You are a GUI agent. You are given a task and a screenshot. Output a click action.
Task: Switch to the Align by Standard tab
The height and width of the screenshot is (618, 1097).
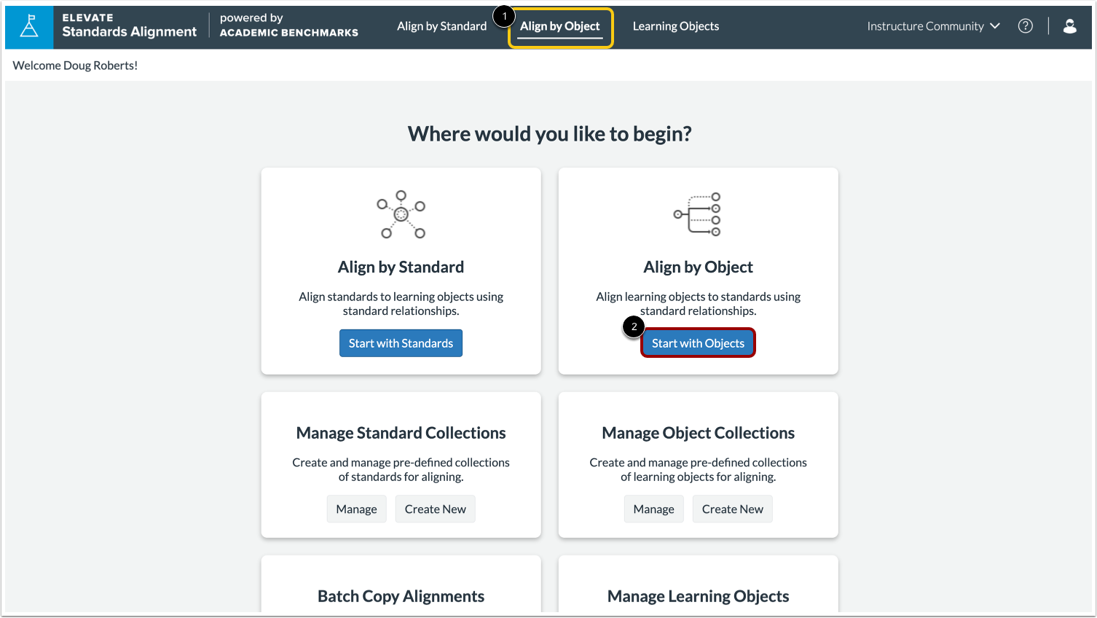[x=441, y=26]
